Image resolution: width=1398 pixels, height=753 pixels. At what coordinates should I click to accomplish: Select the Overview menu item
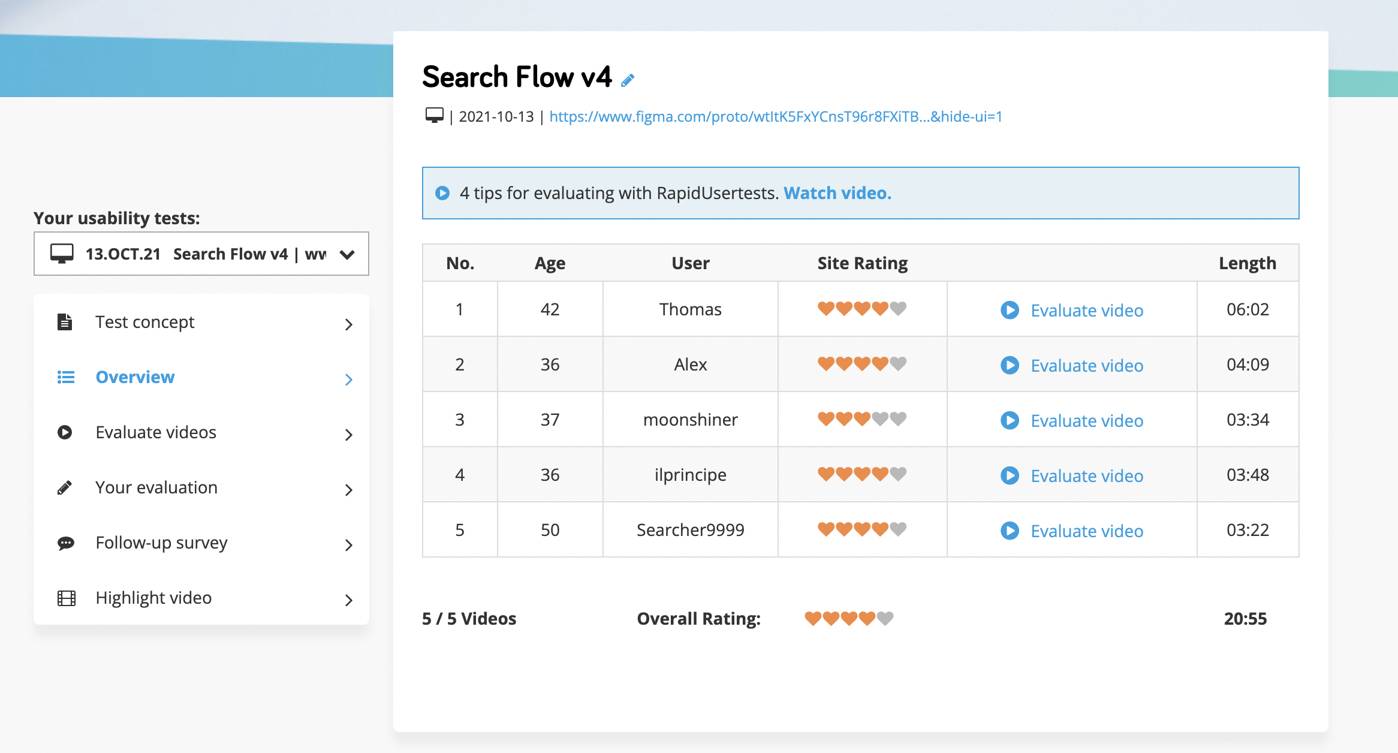click(135, 377)
